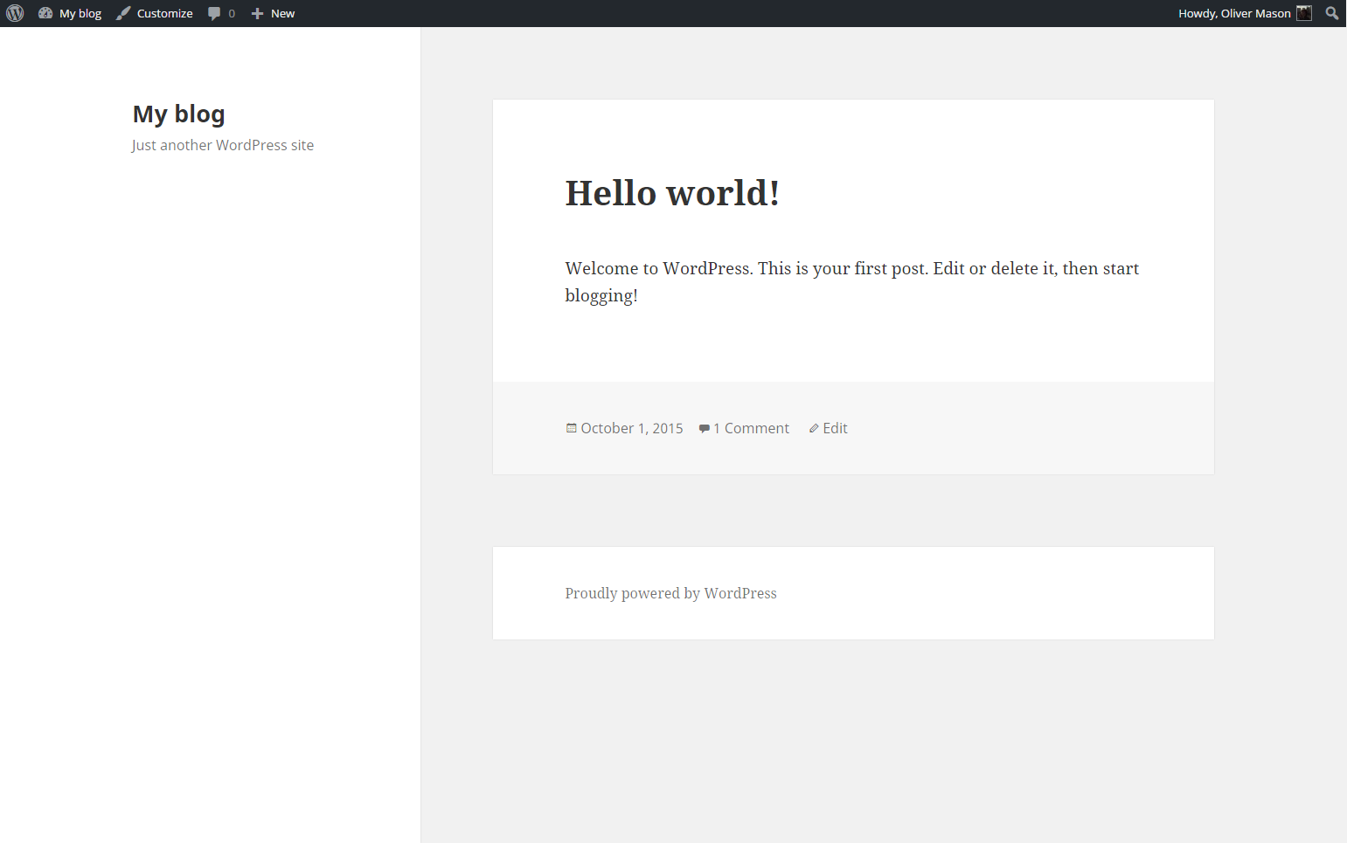Open the New menu in the admin bar
This screenshot has width=1347, height=843.
point(281,13)
